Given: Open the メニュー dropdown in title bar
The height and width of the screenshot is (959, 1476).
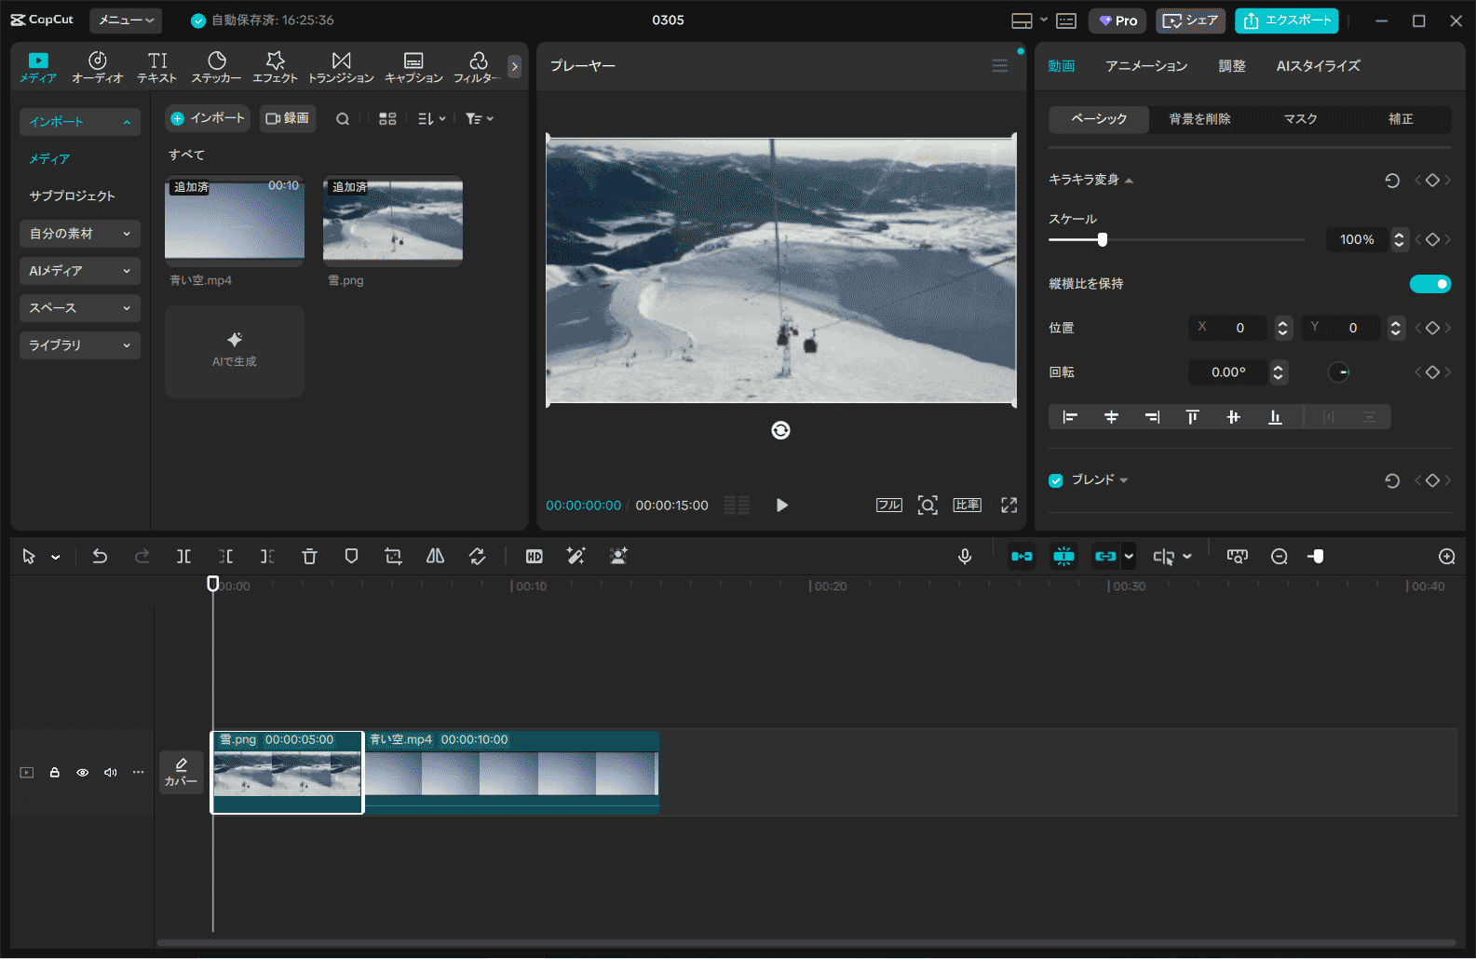Looking at the screenshot, I should pyautogui.click(x=126, y=20).
